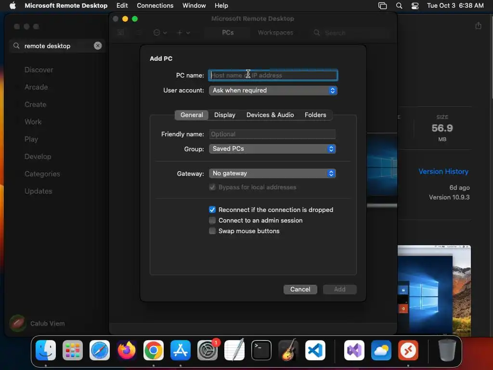The image size is (493, 370).
Task: Open the Help menu
Action: point(221,5)
